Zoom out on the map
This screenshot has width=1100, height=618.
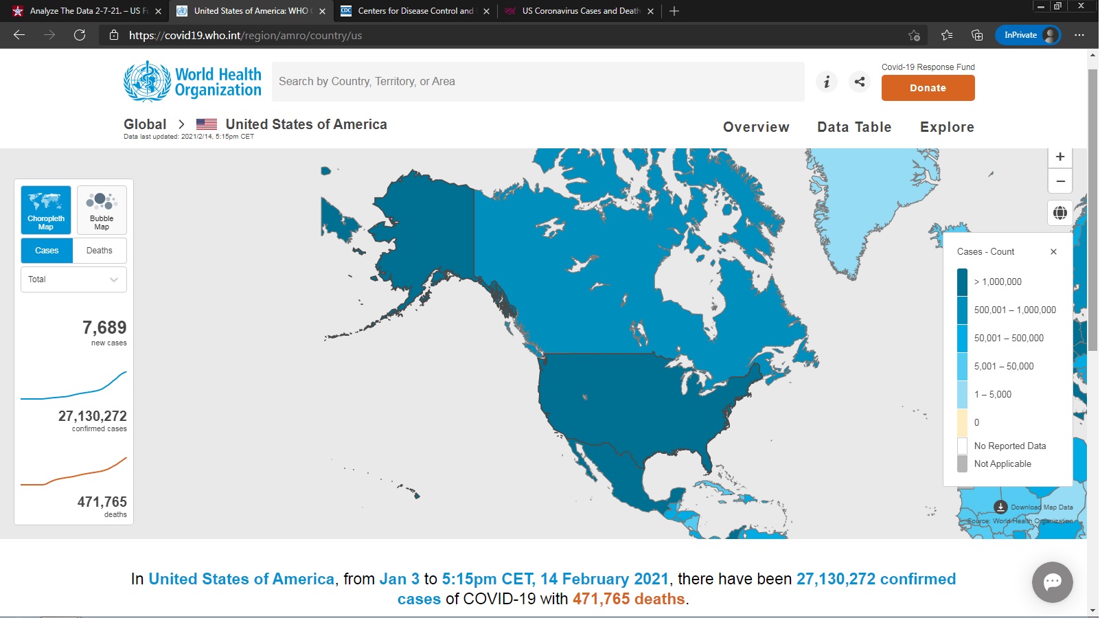[x=1059, y=181]
